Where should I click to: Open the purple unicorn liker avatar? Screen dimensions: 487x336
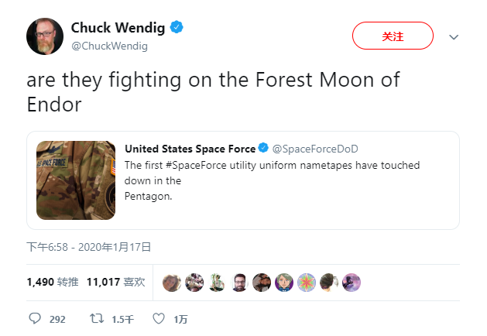click(x=352, y=283)
